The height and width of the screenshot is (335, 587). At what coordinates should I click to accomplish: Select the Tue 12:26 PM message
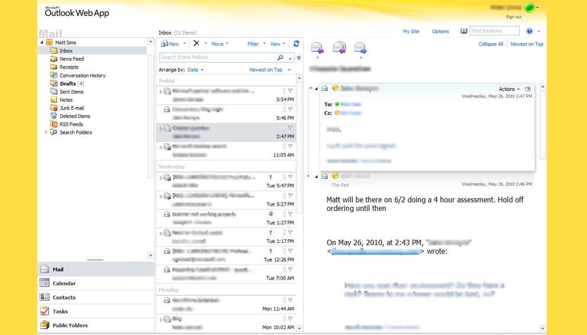[226, 255]
